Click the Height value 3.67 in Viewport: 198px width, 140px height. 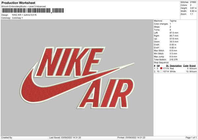pyautogui.click(x=193, y=8)
